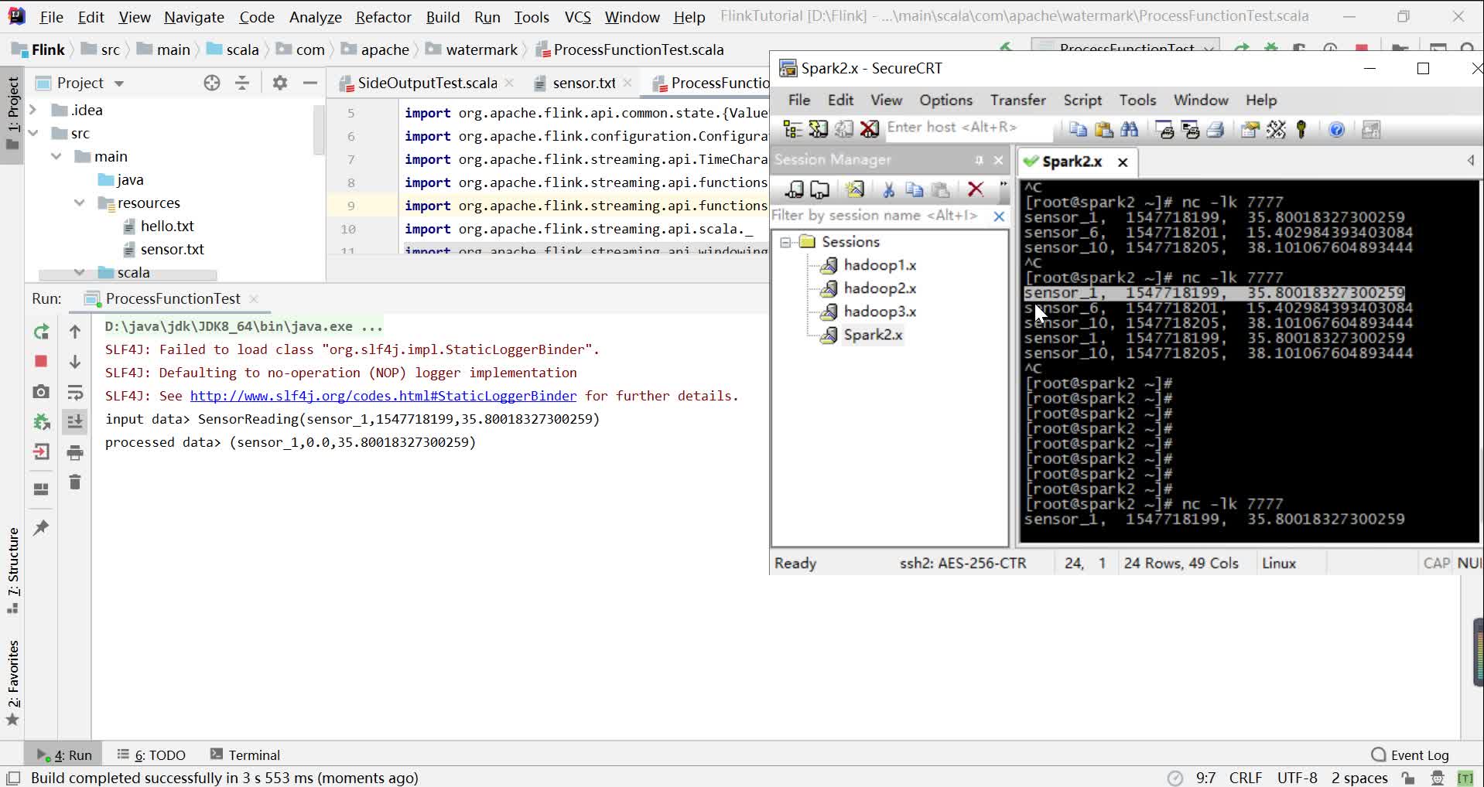Toggle Pin Tab in the Run panel
The width and height of the screenshot is (1484, 787).
tap(41, 528)
